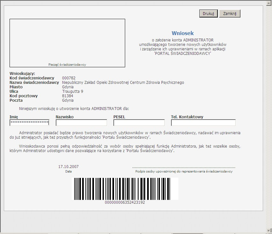Image resolution: width=272 pixels, height=234 pixels.
Task: Select the Poczta value Gdynia
Action: pyautogui.click(x=68, y=100)
